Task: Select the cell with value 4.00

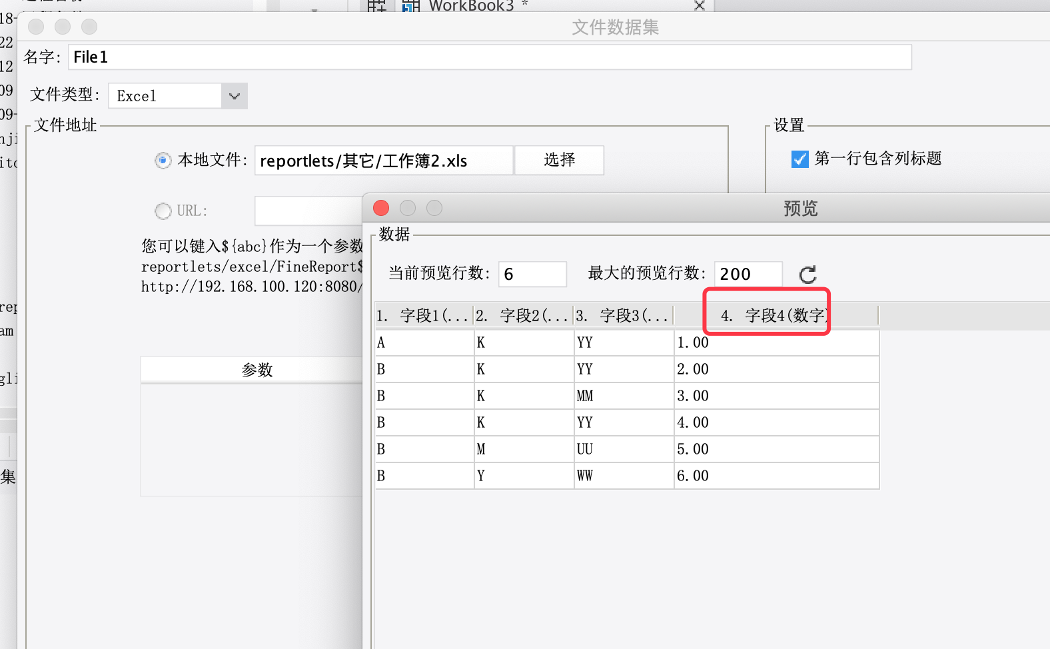Action: 777,422
